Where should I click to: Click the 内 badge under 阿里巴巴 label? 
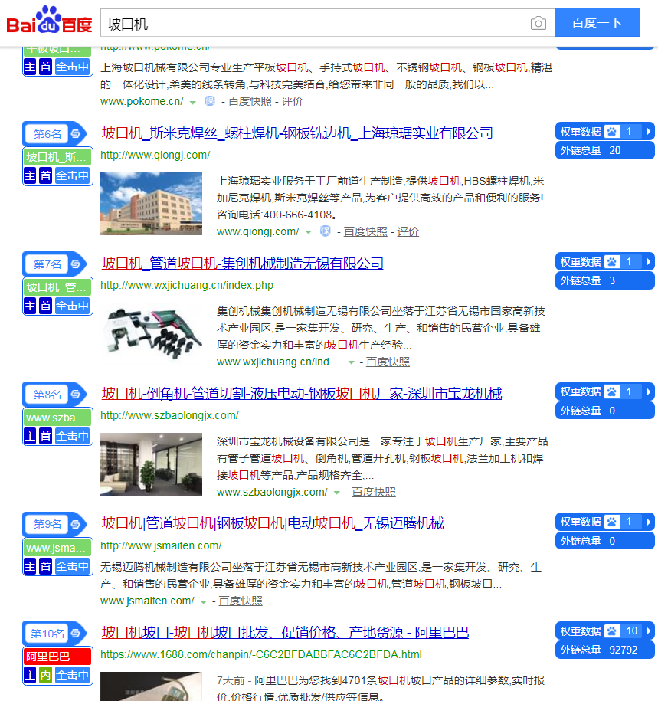point(46,675)
